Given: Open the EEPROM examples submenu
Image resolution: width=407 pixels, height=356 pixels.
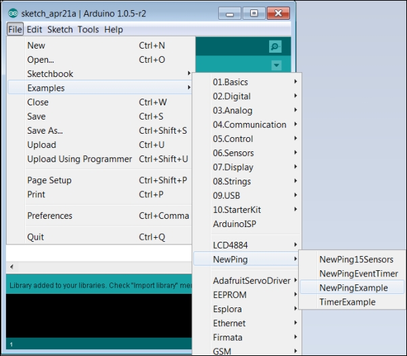Looking at the screenshot, I should (x=247, y=295).
